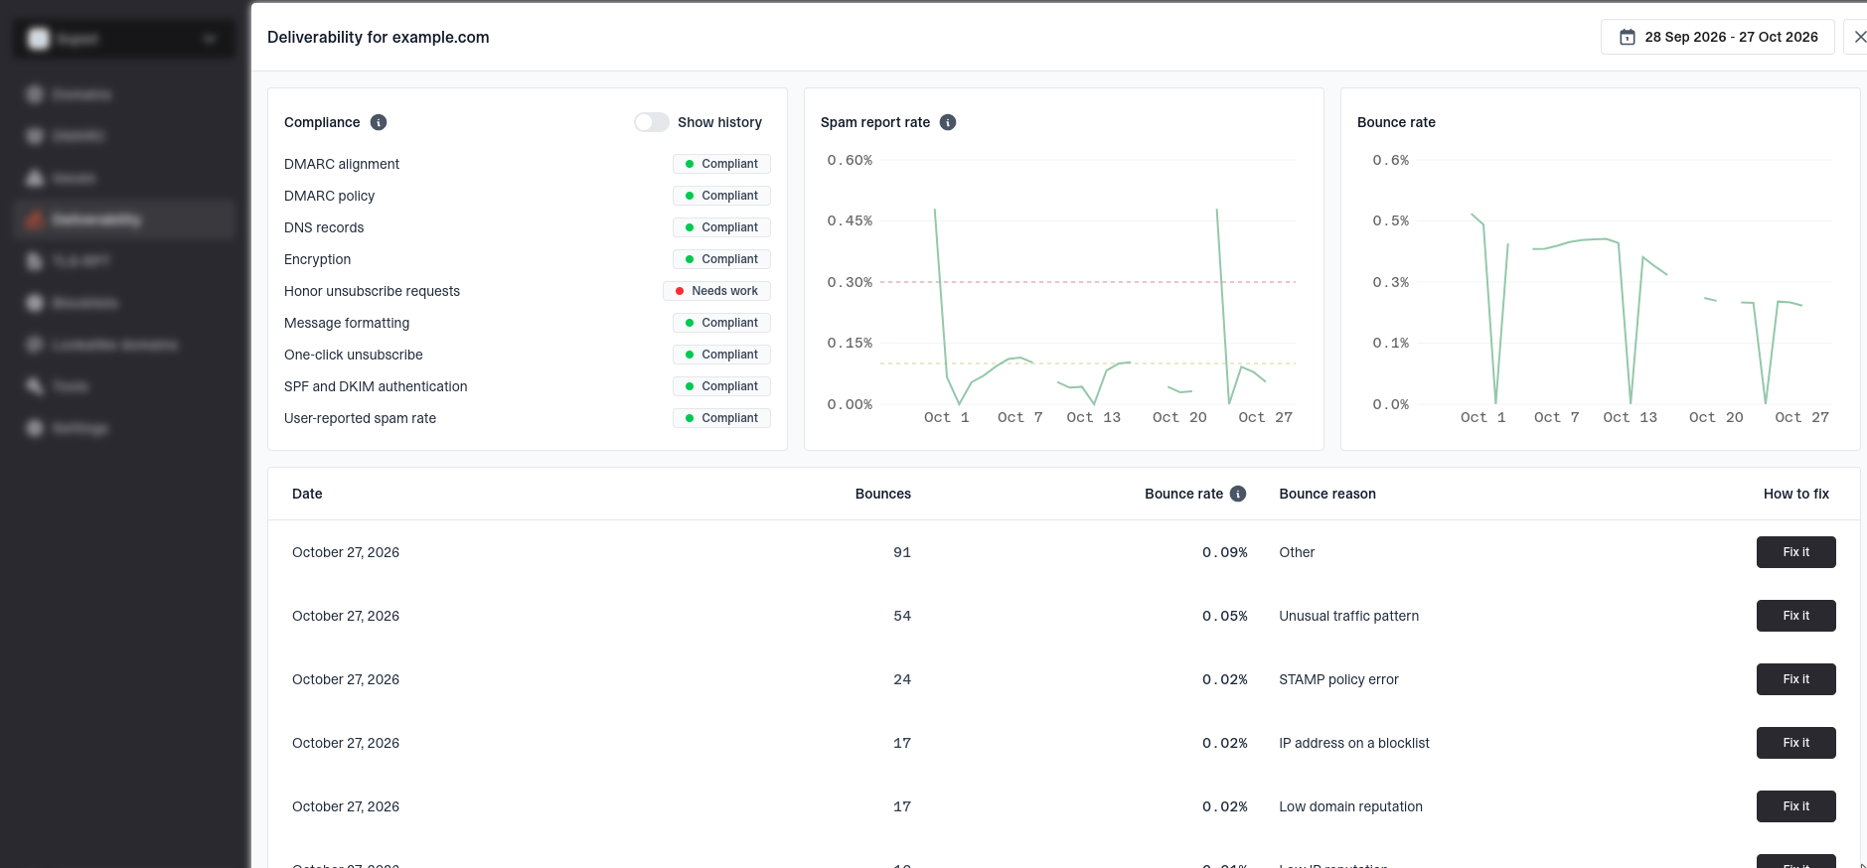Click the Bounce reason column header
This screenshot has height=868, width=1867.
pos(1327,494)
